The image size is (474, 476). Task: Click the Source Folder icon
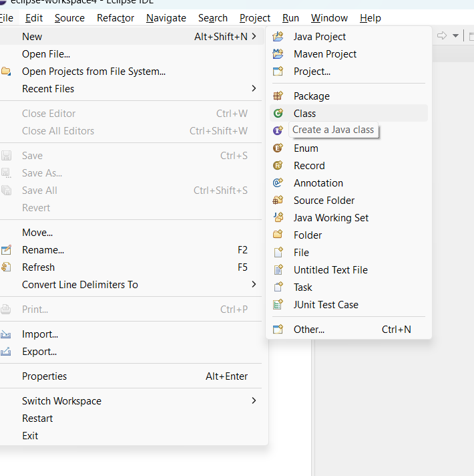(x=278, y=200)
